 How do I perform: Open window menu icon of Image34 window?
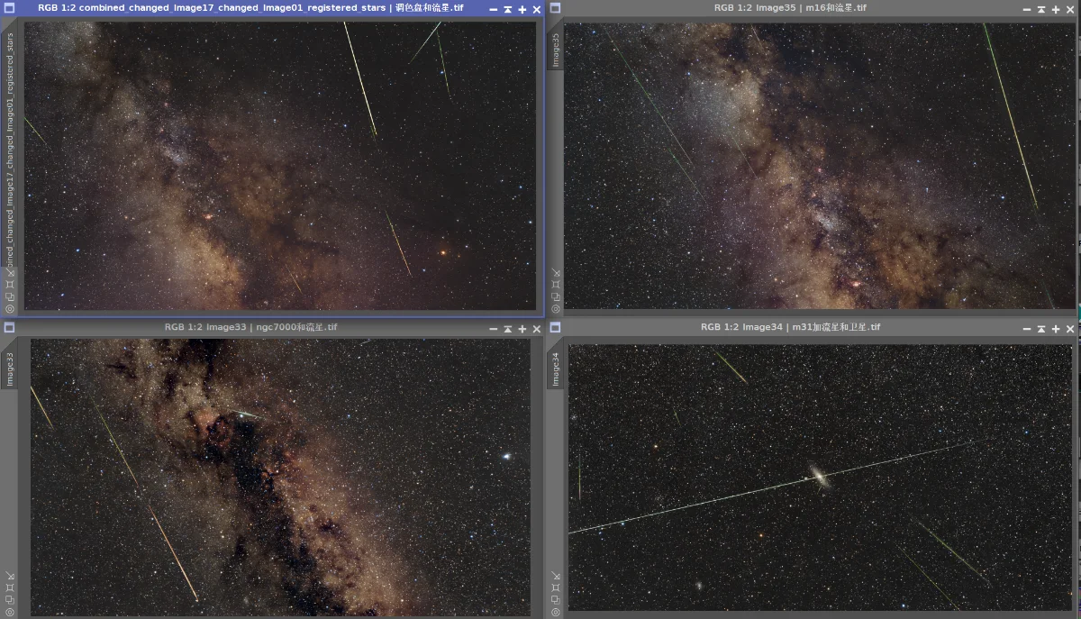pos(556,327)
